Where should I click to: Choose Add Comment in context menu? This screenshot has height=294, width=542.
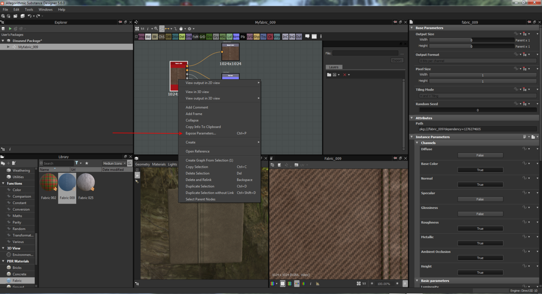(219, 107)
